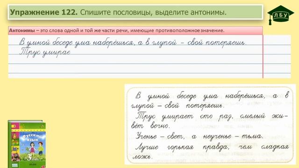
Task: Click the handwritten line starting 'В умной беседе' in the notebook
Action: pos(133,42)
